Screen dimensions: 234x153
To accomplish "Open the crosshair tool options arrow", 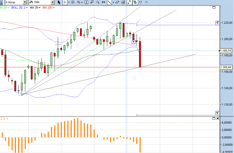I will click(x=69, y=2).
